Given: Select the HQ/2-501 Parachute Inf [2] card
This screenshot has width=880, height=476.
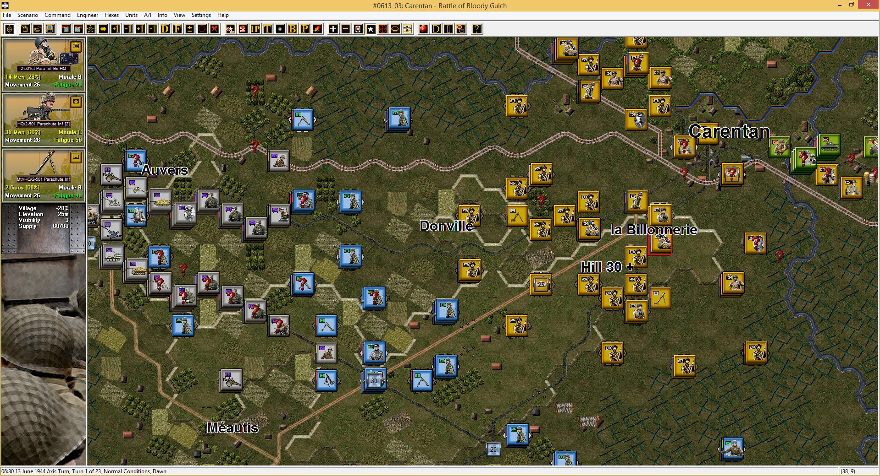Looking at the screenshot, I should click(44, 119).
